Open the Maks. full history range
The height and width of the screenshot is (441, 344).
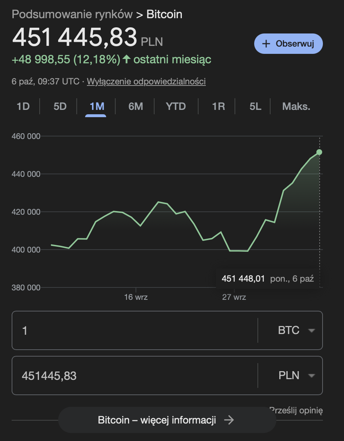coord(296,106)
